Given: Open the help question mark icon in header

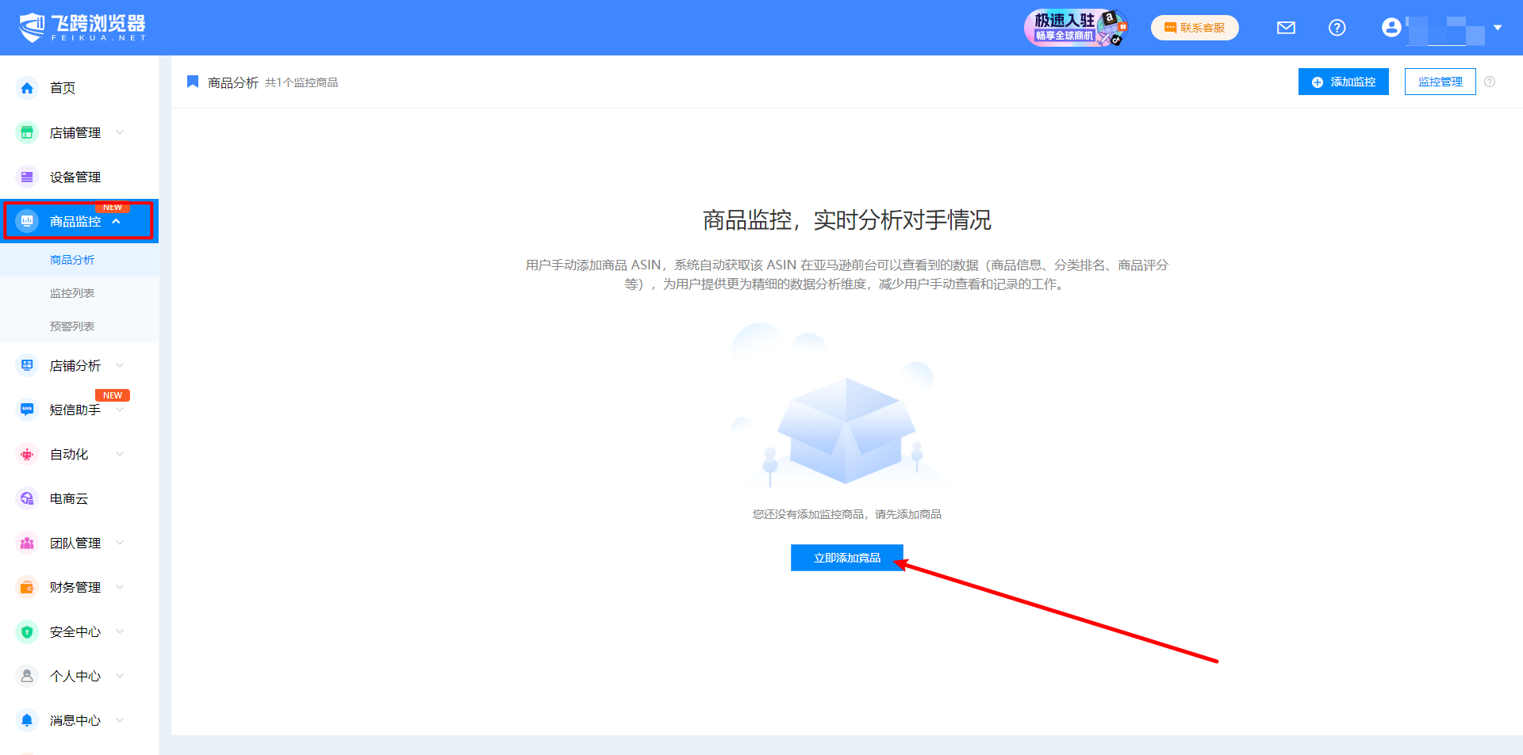Looking at the screenshot, I should pos(1337,28).
